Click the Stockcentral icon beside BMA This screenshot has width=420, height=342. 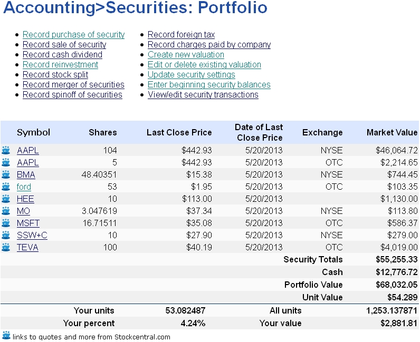pos(6,174)
